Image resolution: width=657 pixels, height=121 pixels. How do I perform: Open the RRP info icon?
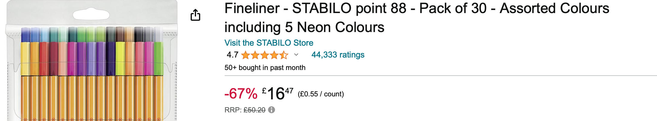pos(271,110)
